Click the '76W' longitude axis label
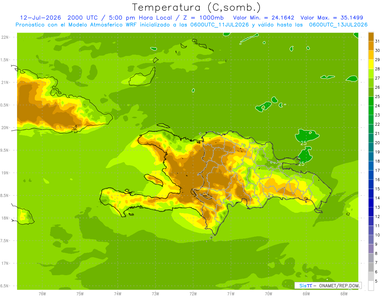Image resolution: width=386 pixels, height=298 pixels. coord(42,293)
